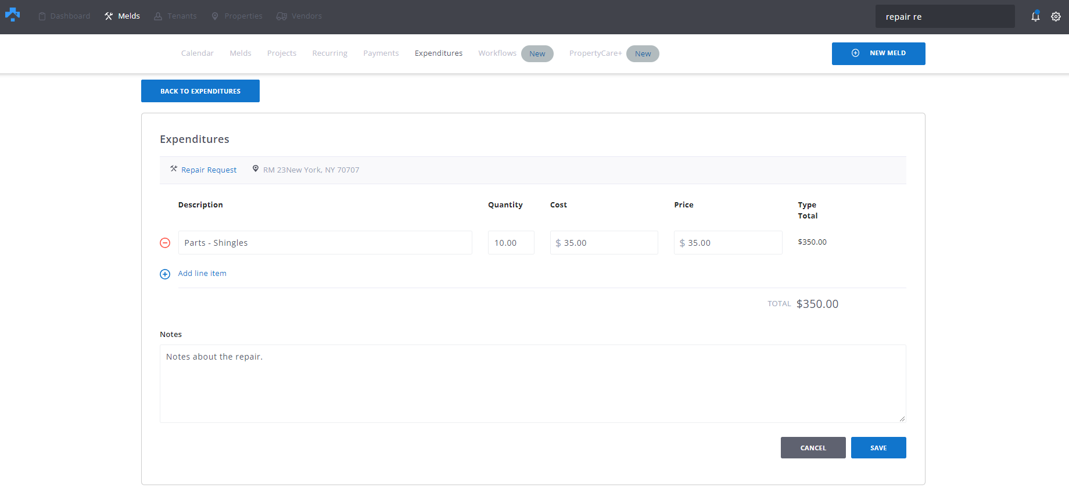Click the 'Type' column header
This screenshot has height=495, width=1069.
pyautogui.click(x=807, y=205)
